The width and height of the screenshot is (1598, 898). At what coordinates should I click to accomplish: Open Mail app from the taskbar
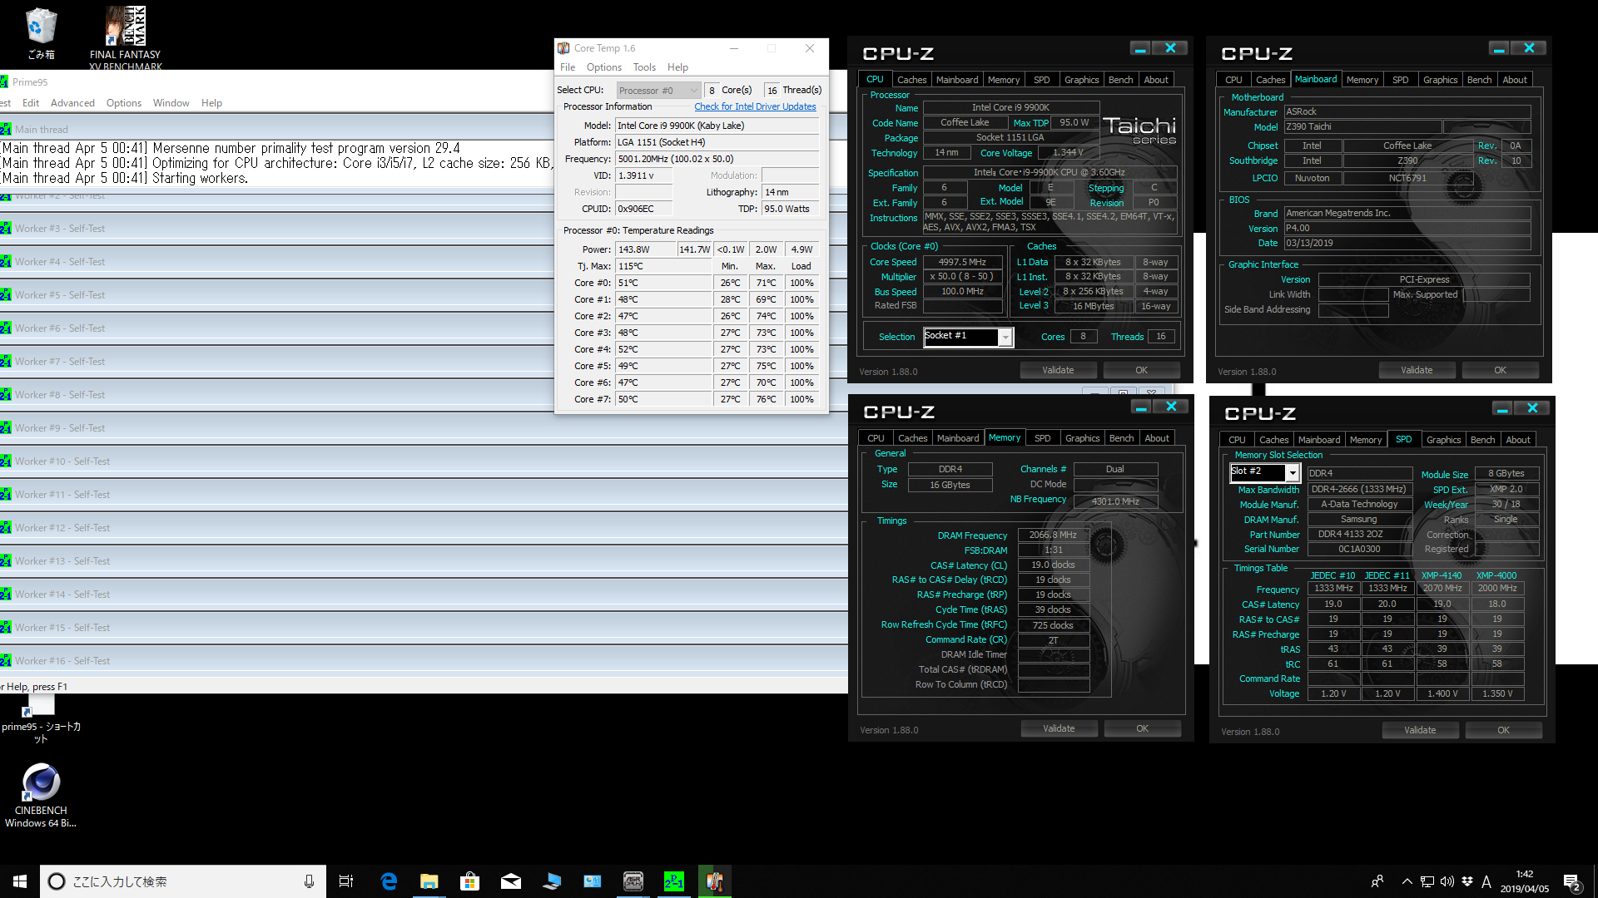[511, 881]
